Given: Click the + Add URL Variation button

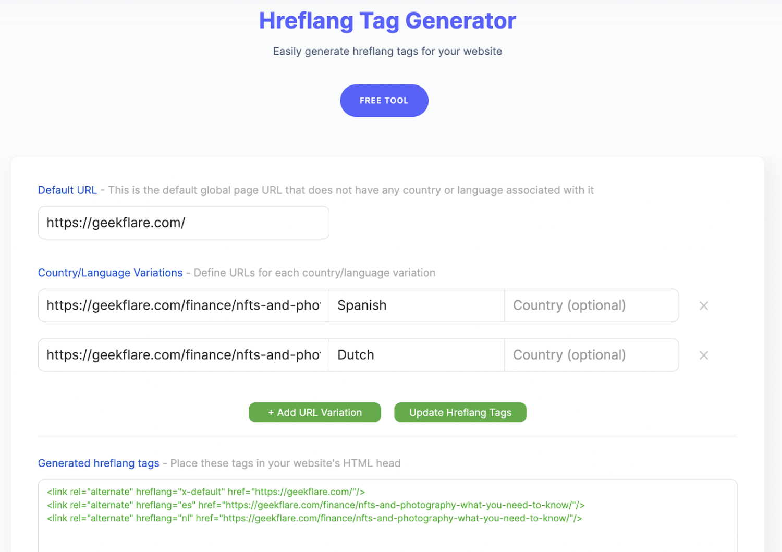Looking at the screenshot, I should pos(314,412).
